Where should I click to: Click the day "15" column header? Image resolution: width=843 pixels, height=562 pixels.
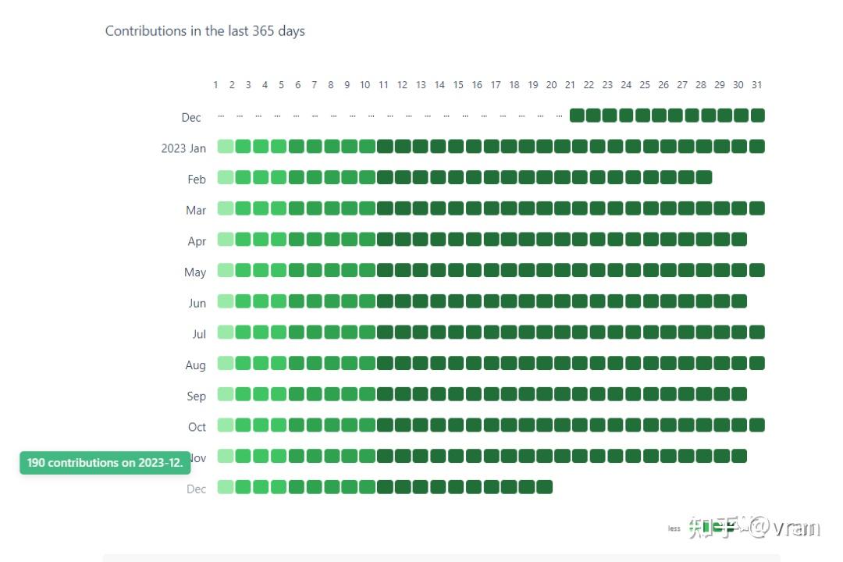(x=458, y=85)
